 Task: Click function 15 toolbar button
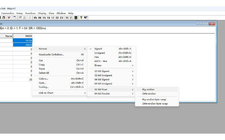point(44,18)
